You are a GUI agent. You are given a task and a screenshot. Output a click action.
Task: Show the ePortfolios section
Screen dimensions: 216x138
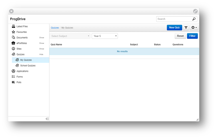(x=42, y=43)
